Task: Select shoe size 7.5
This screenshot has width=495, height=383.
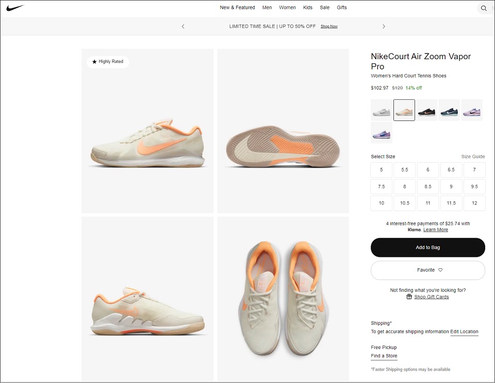Action: [382, 187]
